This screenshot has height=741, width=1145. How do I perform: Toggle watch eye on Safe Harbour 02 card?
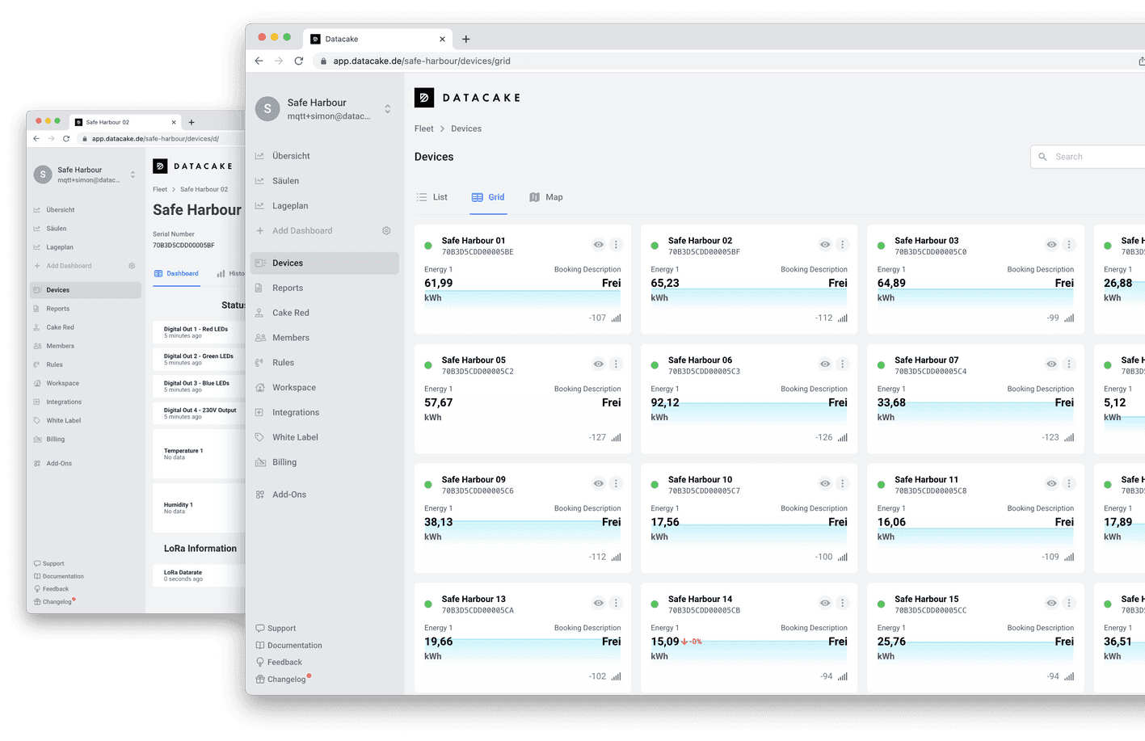tap(825, 245)
